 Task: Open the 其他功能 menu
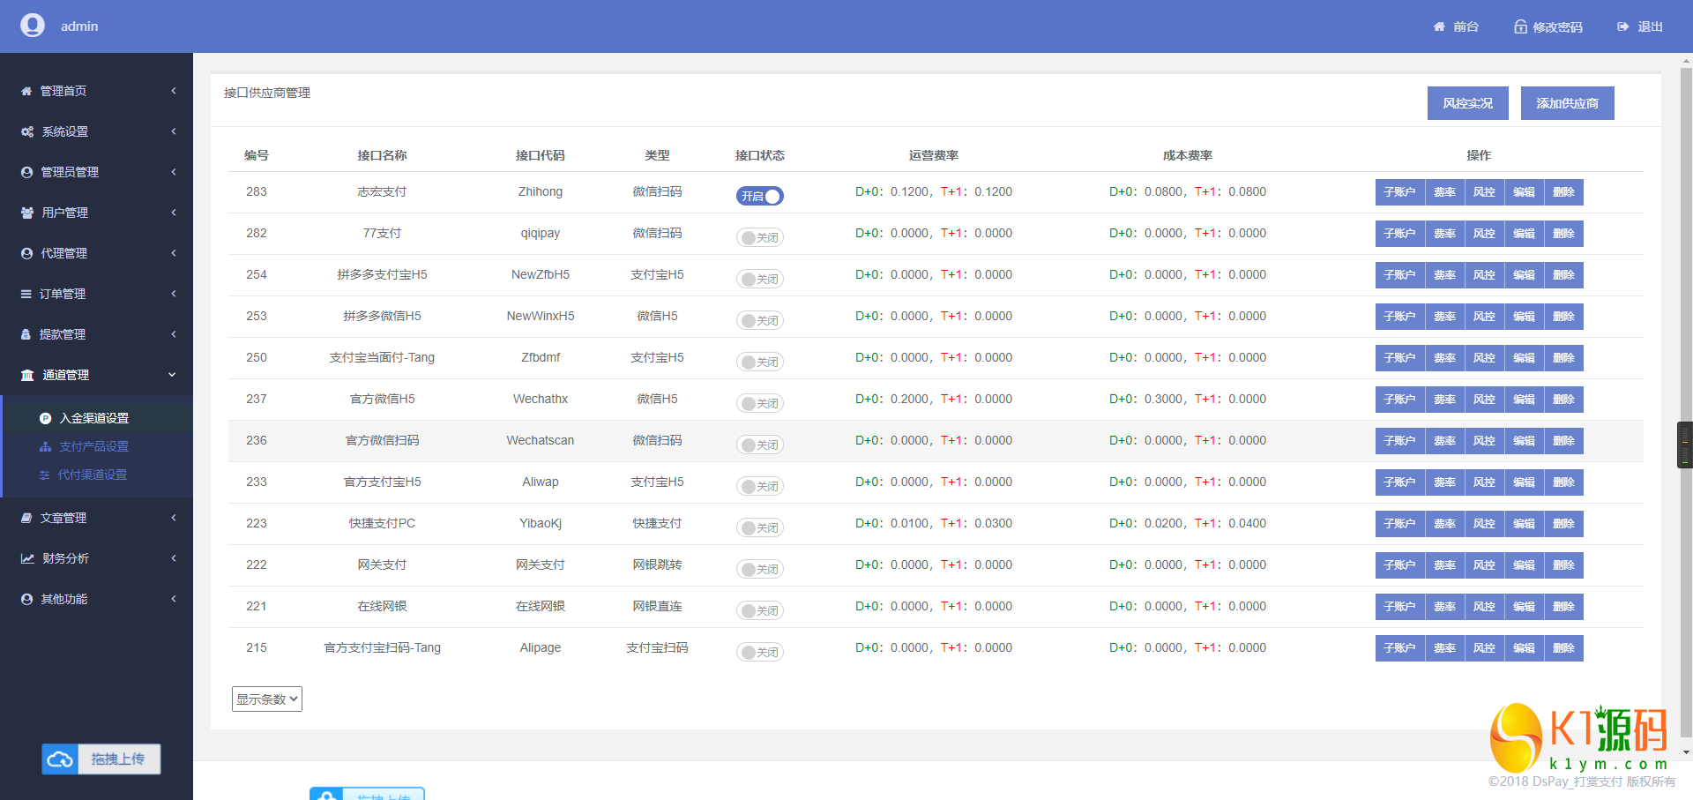click(96, 599)
